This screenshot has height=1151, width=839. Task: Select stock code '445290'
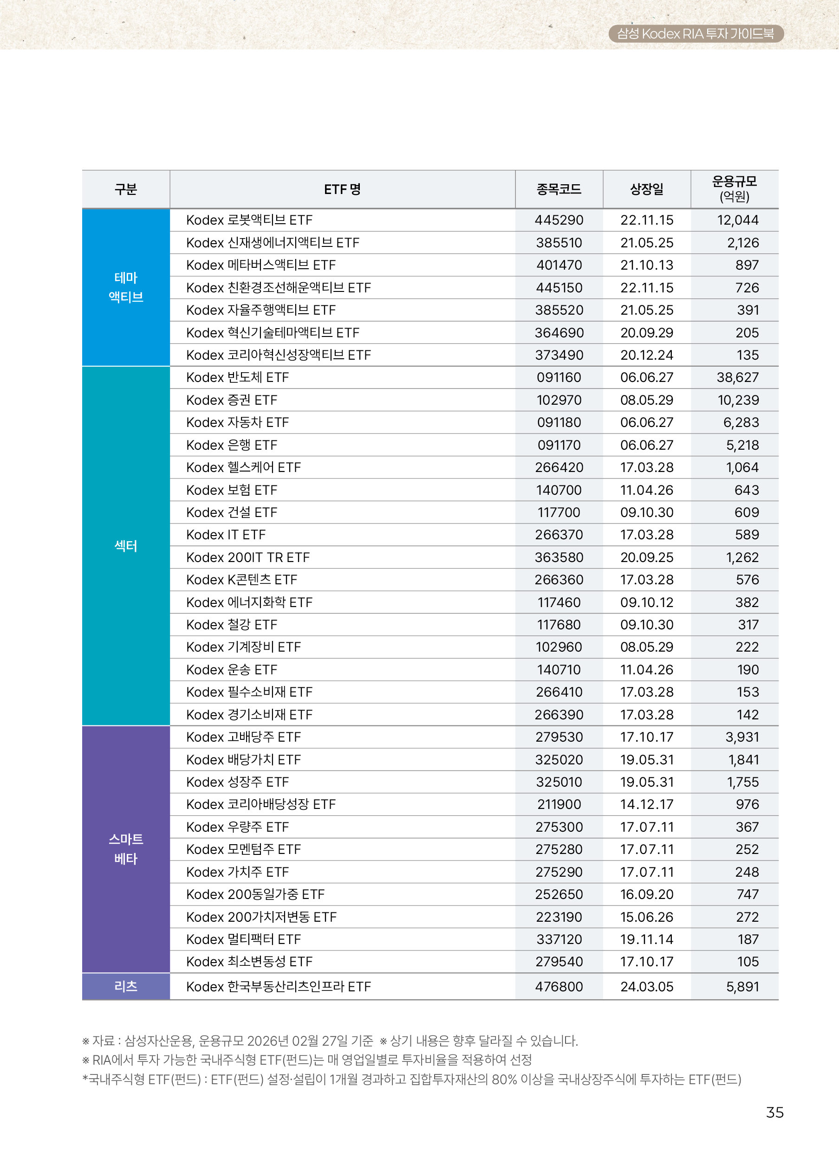coord(559,220)
